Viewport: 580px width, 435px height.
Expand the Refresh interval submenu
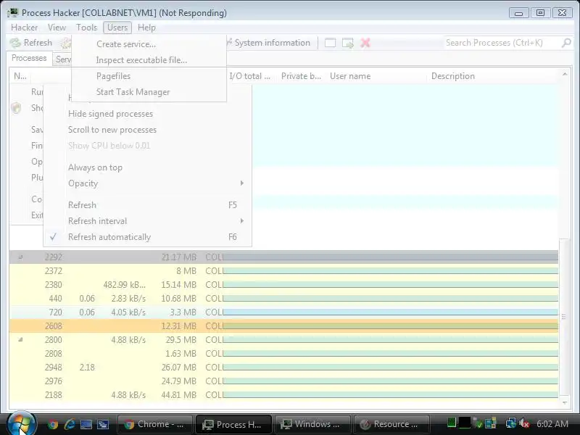(x=147, y=221)
